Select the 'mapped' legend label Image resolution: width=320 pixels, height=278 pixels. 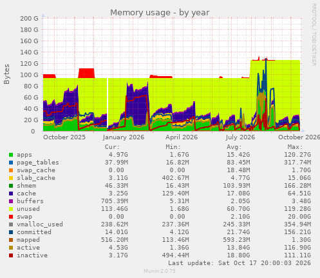point(28,240)
